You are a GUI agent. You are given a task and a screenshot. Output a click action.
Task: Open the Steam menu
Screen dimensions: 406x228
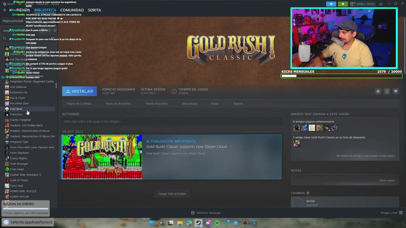pyautogui.click(x=11, y=4)
